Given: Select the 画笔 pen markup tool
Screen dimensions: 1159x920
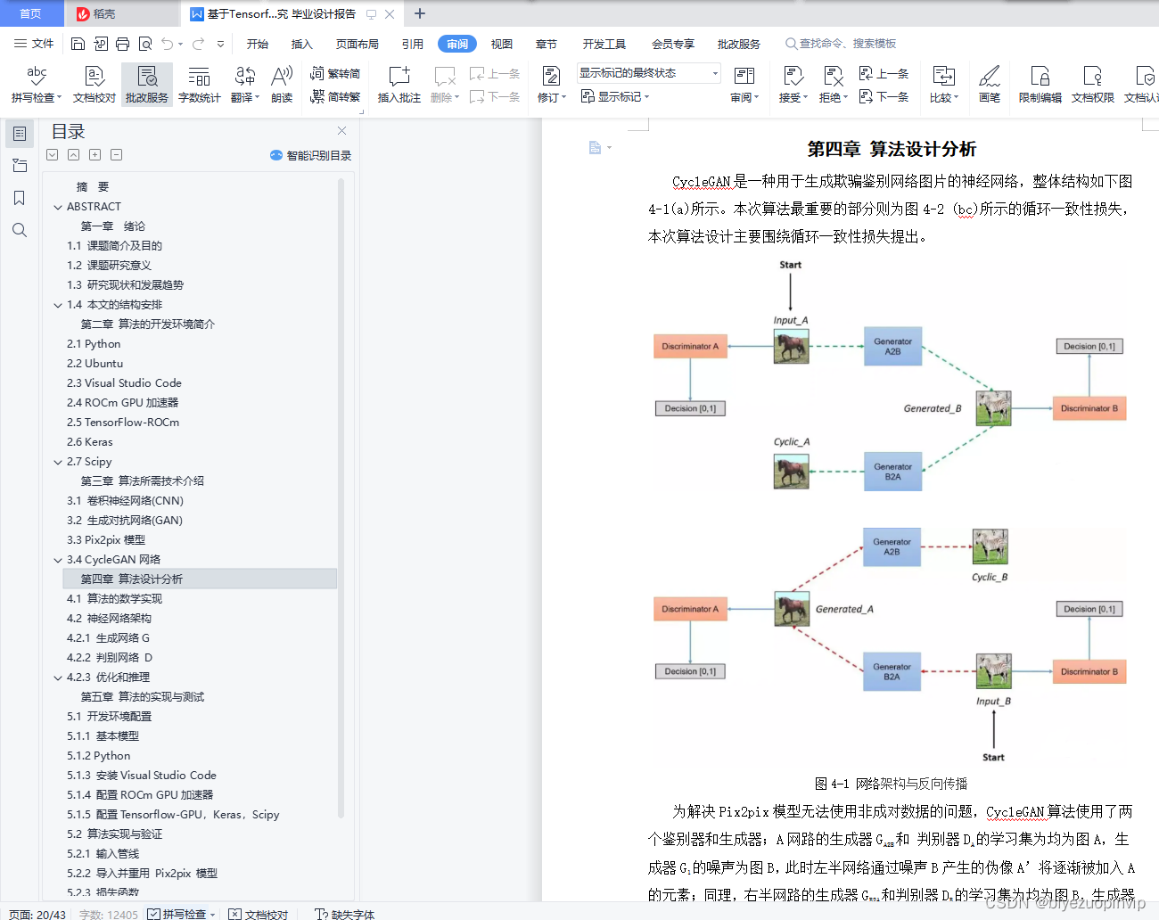Looking at the screenshot, I should (x=990, y=83).
